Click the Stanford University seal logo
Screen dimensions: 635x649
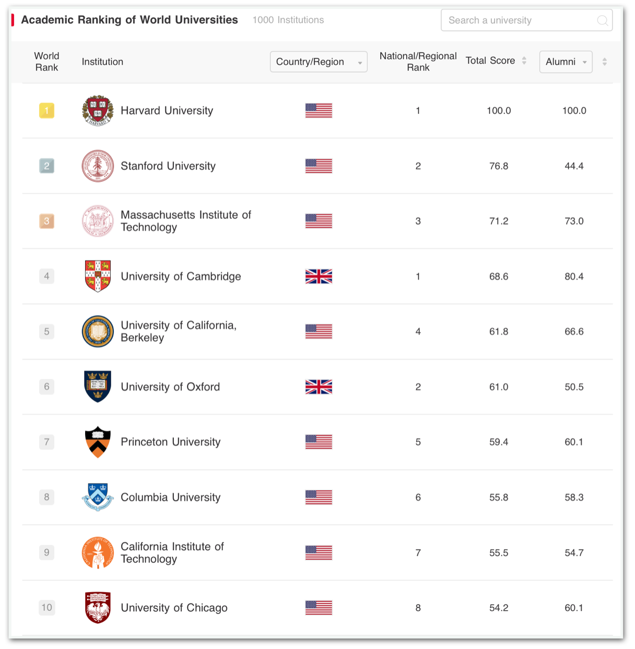pos(98,166)
